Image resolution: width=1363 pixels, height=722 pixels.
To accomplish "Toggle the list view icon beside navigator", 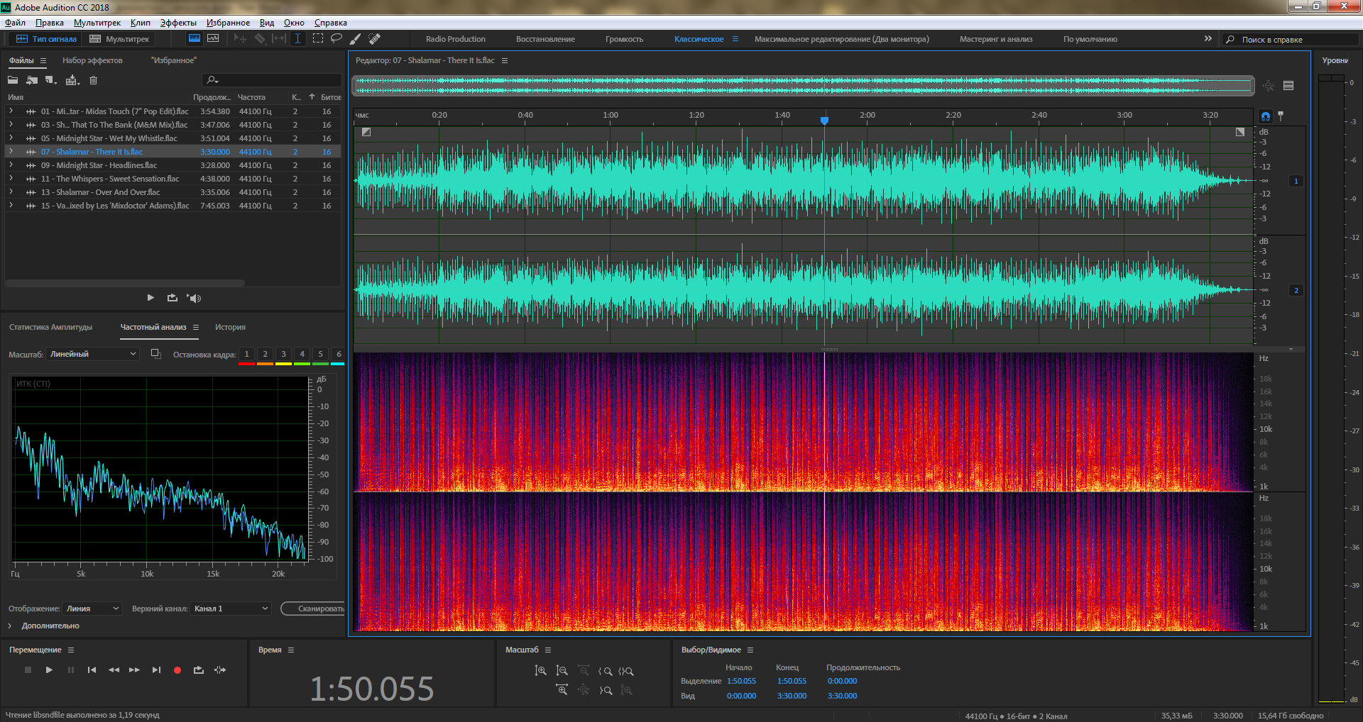I will pos(1288,86).
